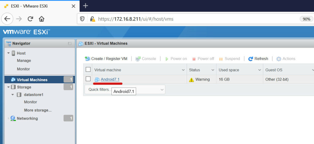Open the Console toolbar button
Screen dimensions: 314x144
tap(146, 59)
